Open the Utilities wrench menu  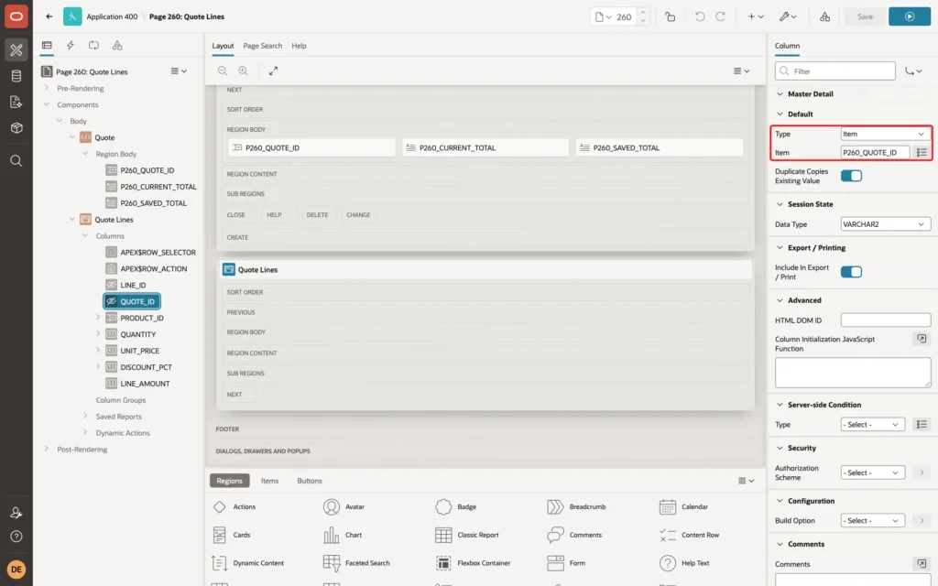click(x=787, y=16)
